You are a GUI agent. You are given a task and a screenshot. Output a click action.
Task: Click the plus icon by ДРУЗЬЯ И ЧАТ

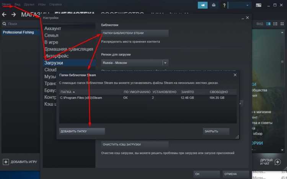coord(278,162)
